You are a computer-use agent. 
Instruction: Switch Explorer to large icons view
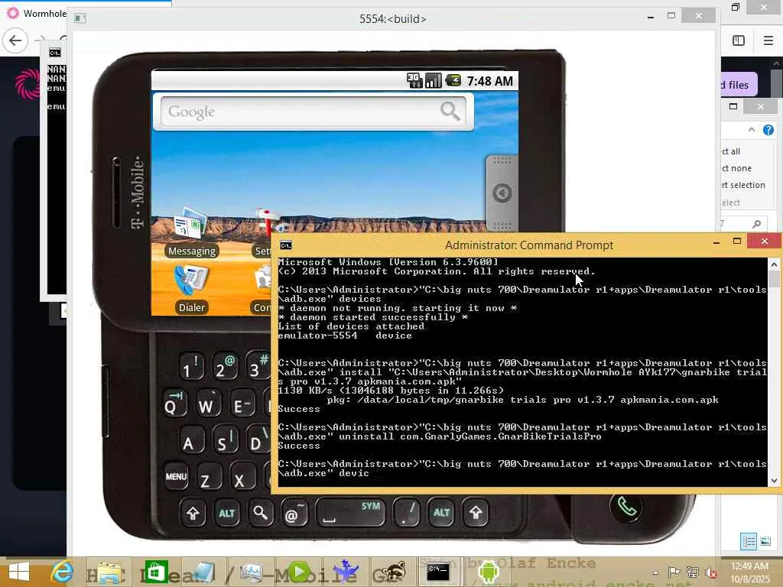coord(765,541)
